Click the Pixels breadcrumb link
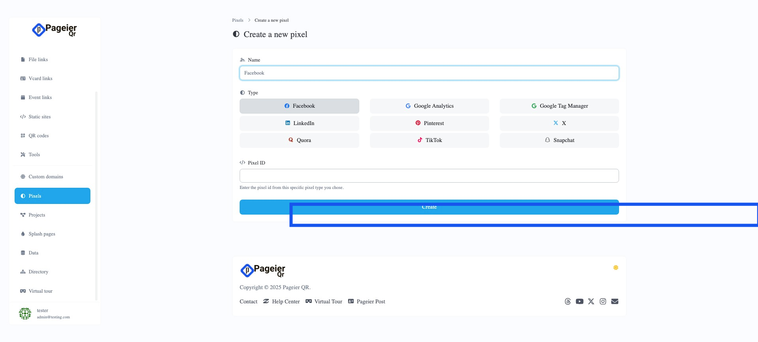This screenshot has height=342, width=758. point(238,20)
